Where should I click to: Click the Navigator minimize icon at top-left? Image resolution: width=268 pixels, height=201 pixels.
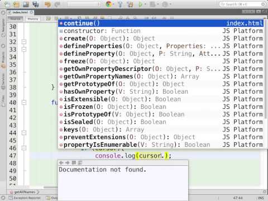[x=3, y=13]
